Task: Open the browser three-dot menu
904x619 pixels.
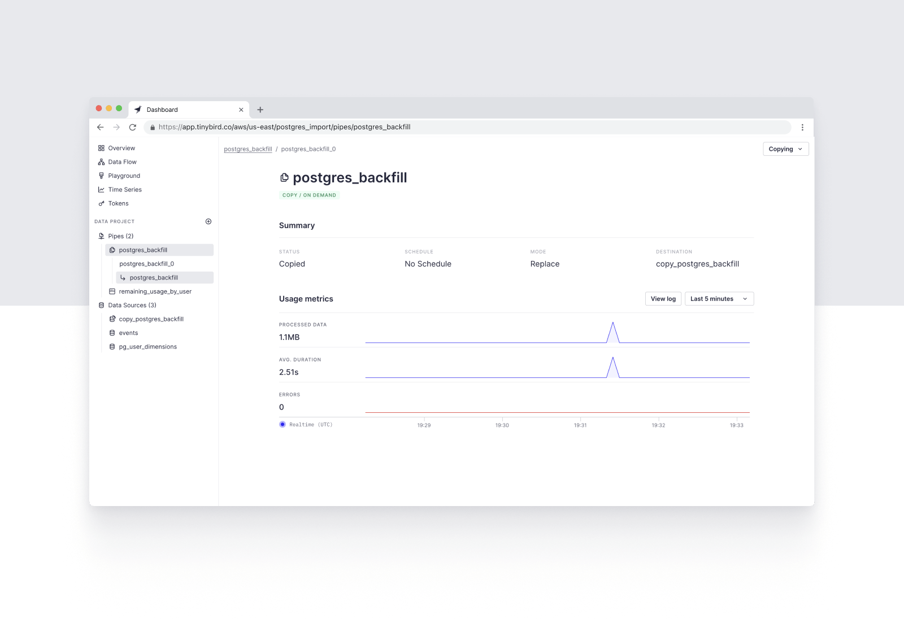Action: [x=802, y=128]
